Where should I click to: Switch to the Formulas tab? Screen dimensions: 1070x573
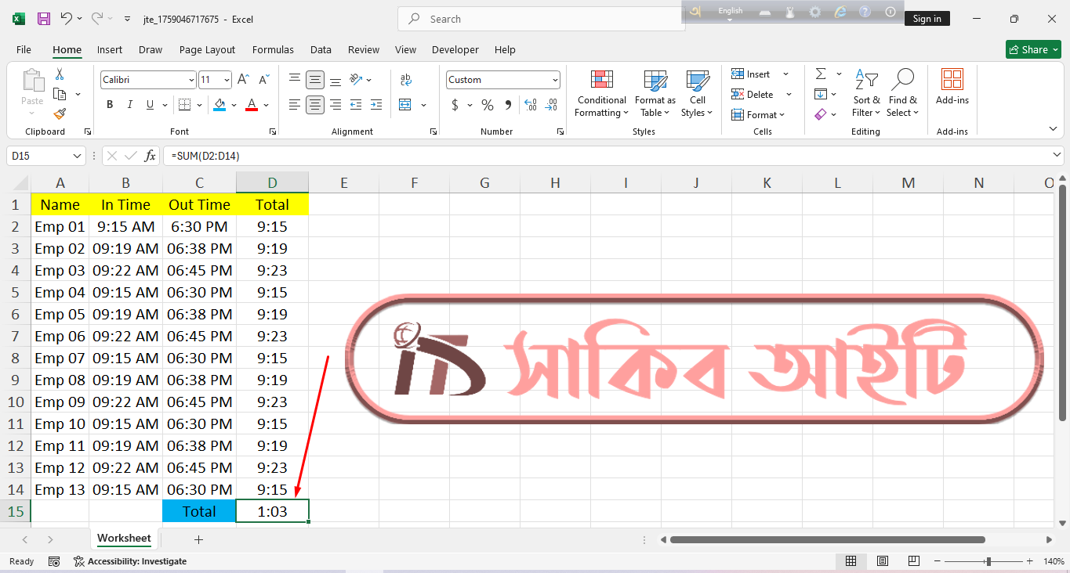(x=273, y=49)
